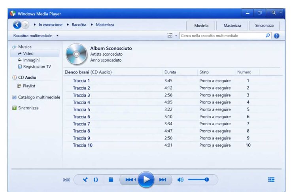Viewport: 293px width, 192px height.
Task: Mute using the speaker icon
Action: click(180, 180)
